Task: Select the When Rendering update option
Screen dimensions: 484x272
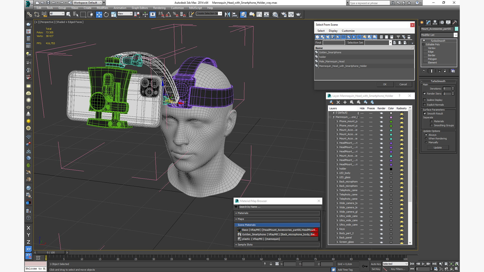Action: click(426, 139)
